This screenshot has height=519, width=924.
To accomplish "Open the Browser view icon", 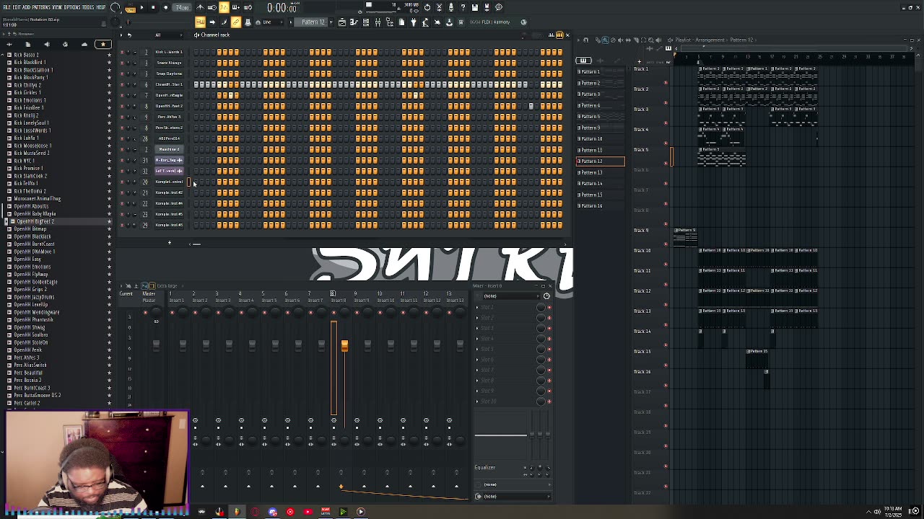I will click(390, 22).
